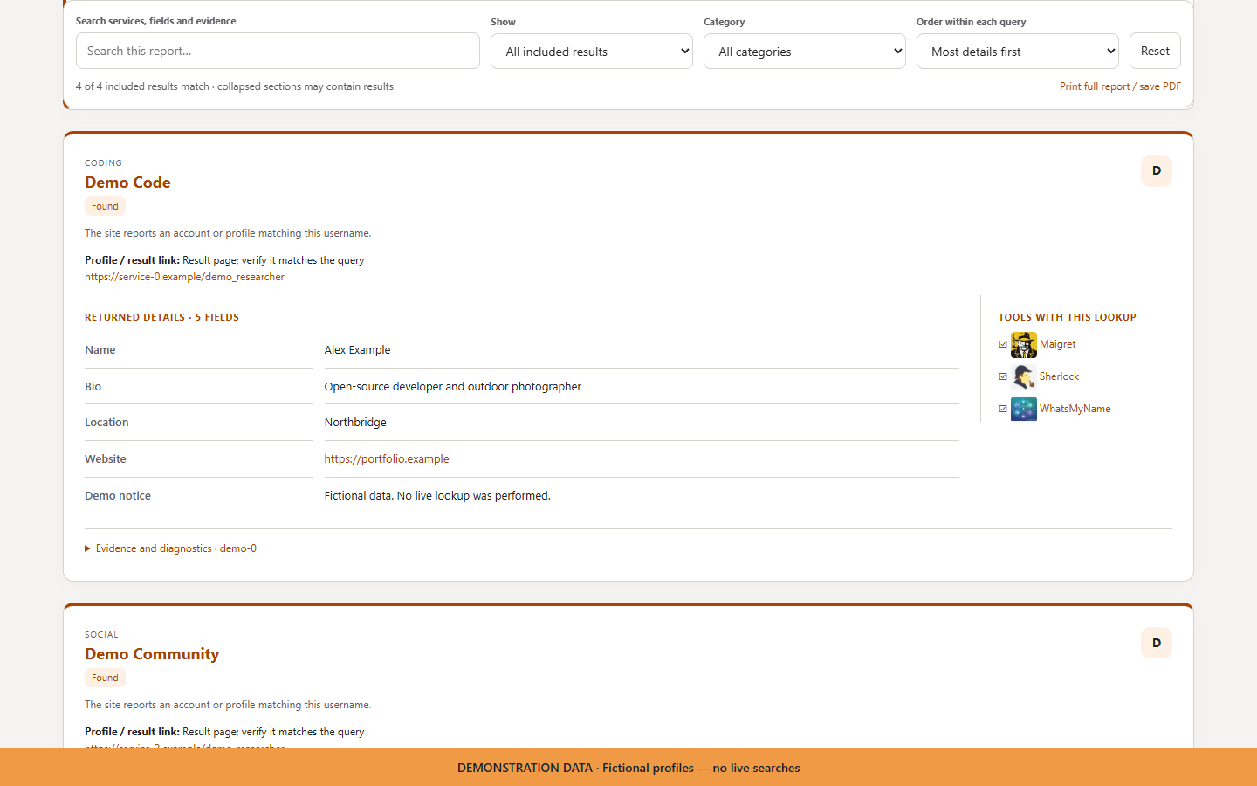
Task: Click the D badge on Demo Community card
Action: pyautogui.click(x=1157, y=643)
